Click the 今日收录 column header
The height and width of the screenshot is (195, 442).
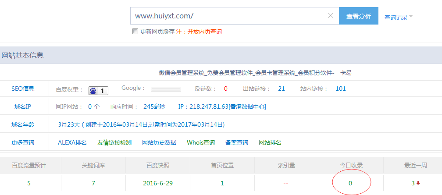point(351,165)
